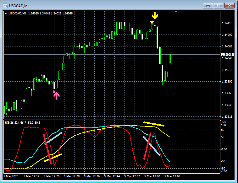Click the chart shift marker triangle
This screenshot has height=183, width=238.
coord(176,12)
